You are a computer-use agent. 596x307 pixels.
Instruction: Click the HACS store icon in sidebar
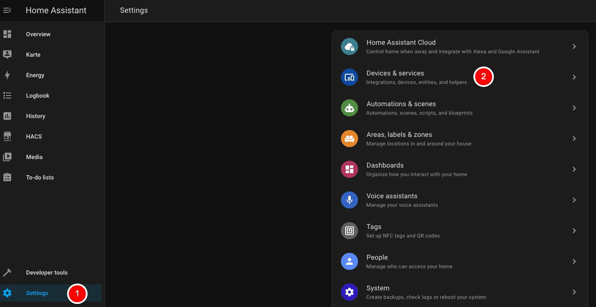(x=7, y=136)
